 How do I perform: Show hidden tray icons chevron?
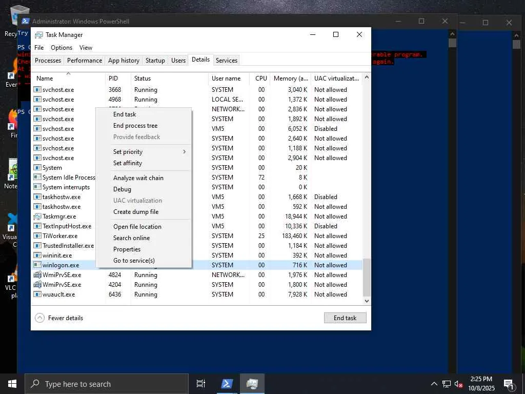pos(434,384)
